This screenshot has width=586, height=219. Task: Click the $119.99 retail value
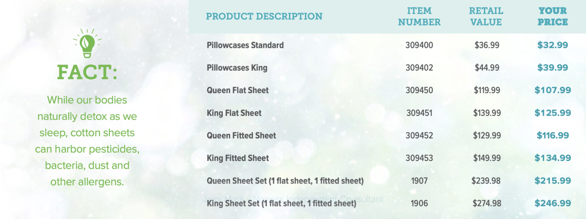pos(486,90)
